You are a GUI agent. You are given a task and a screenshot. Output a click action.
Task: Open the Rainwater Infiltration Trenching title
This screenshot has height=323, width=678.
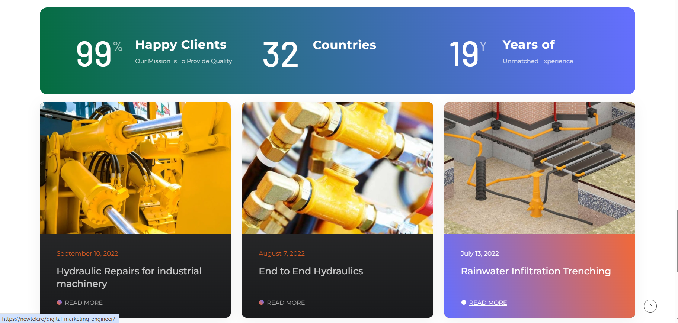tap(535, 271)
